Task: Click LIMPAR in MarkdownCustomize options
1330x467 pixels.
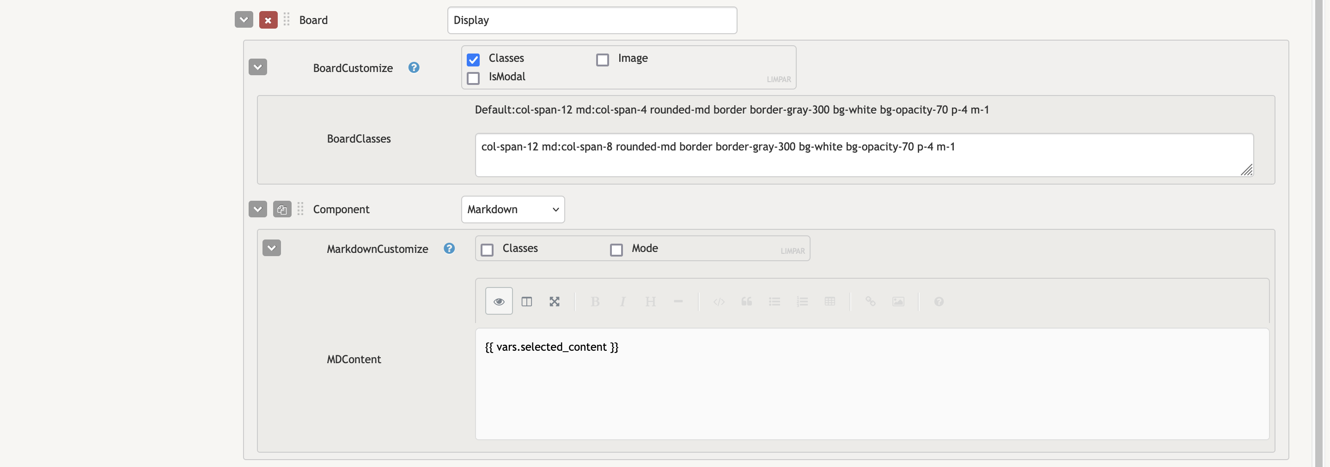Action: tap(792, 251)
